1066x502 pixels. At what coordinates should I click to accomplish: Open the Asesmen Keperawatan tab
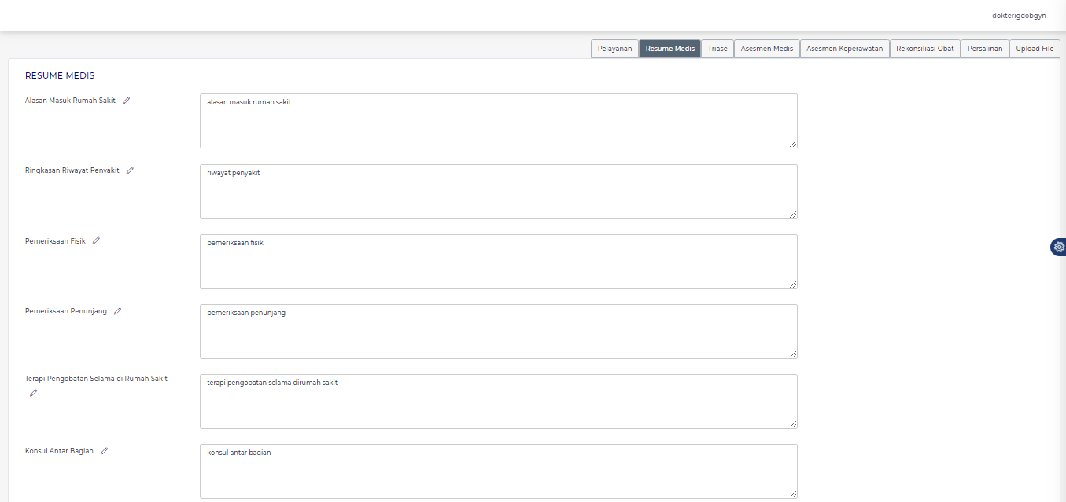(x=844, y=49)
